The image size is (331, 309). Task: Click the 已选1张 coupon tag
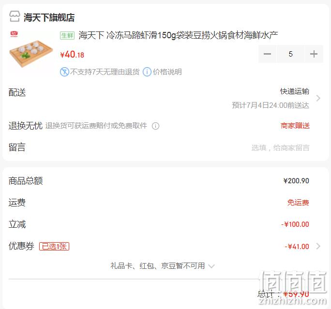[54, 246]
